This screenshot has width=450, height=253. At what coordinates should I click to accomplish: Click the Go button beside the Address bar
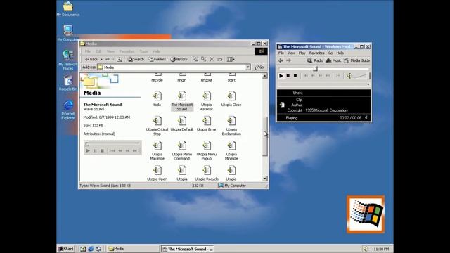click(x=259, y=67)
